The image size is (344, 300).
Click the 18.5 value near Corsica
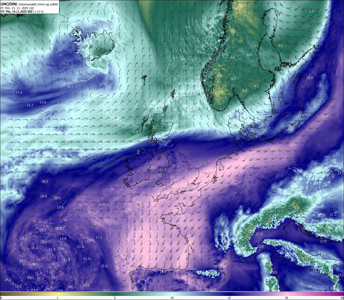[274, 272]
